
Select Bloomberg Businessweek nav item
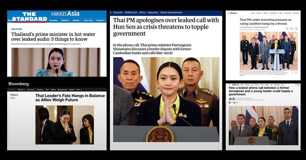(x=63, y=90)
